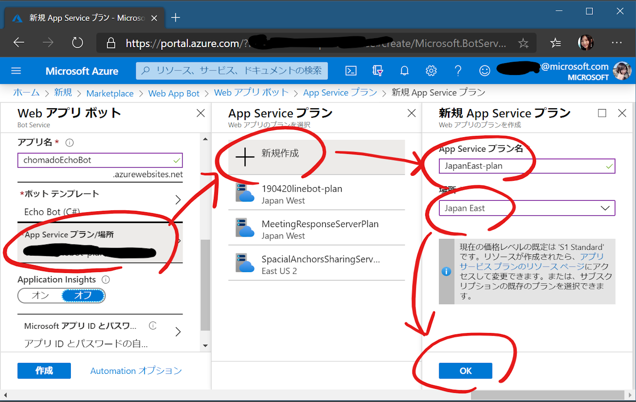Click the Azure account avatar
The image size is (636, 402).
tap(622, 71)
